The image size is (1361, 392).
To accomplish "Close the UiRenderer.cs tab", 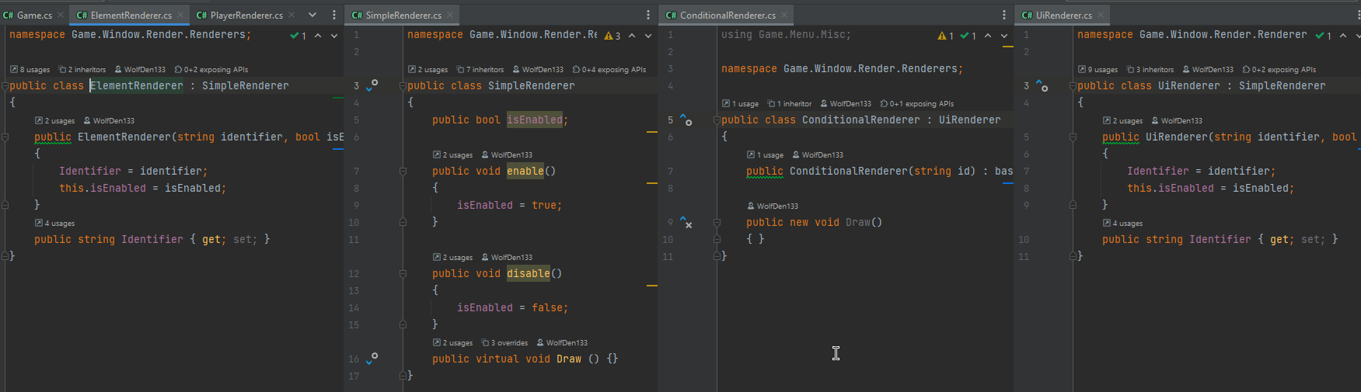I will point(1101,15).
